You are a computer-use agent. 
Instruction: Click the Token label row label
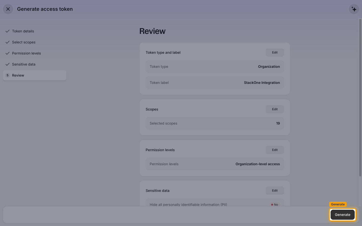point(159,83)
